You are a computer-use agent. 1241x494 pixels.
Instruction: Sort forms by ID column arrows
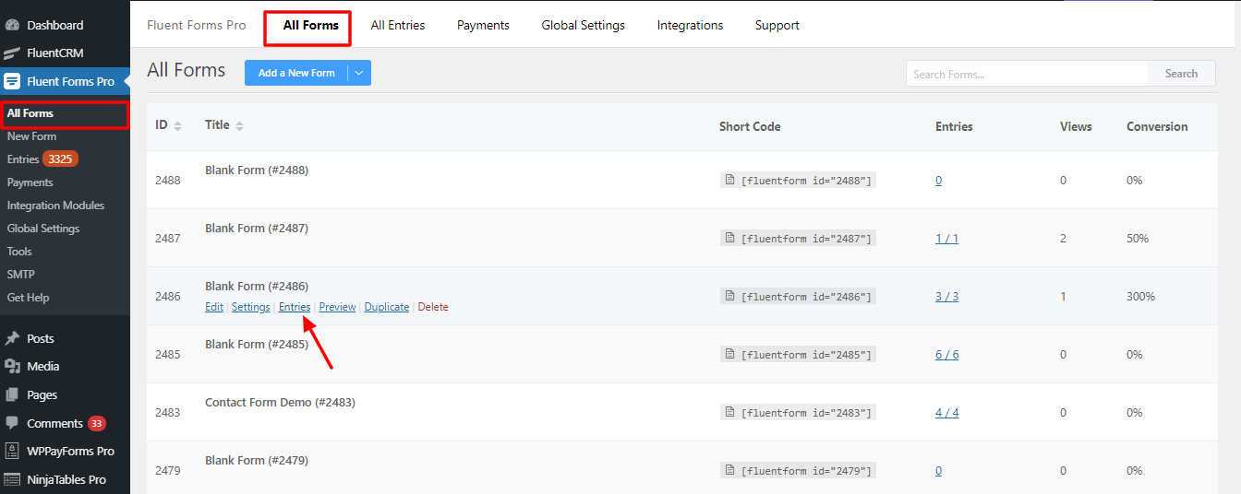pos(178,126)
